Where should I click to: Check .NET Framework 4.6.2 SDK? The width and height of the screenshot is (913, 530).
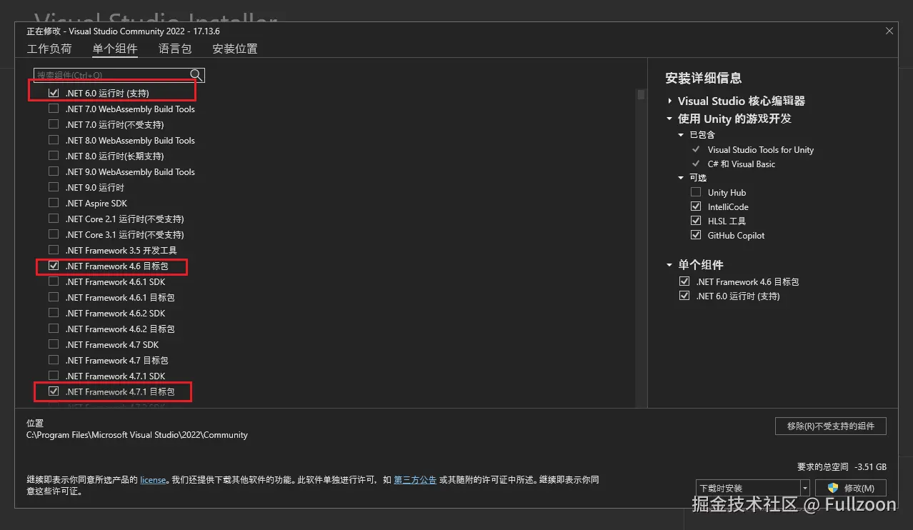click(54, 314)
